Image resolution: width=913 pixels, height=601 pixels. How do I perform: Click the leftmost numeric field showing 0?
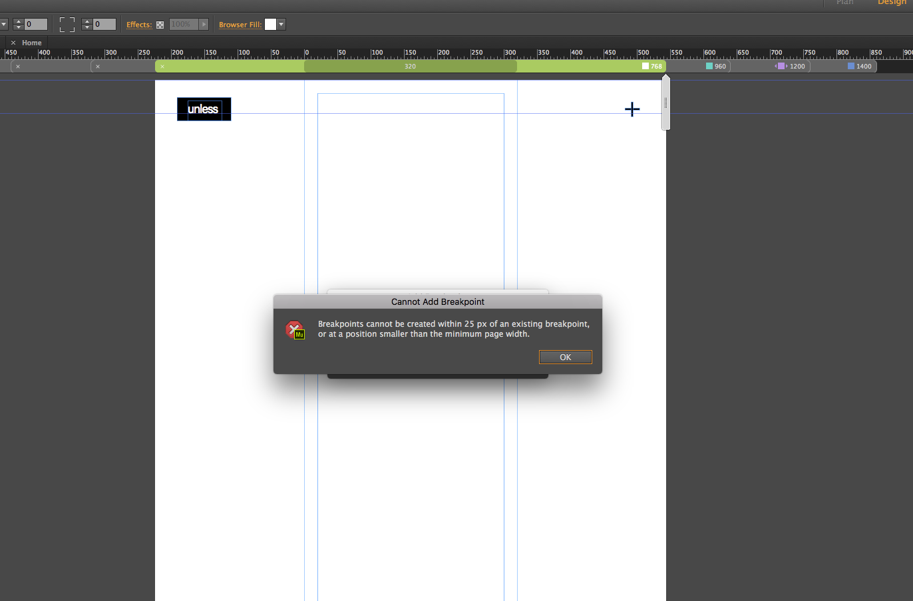(x=36, y=24)
